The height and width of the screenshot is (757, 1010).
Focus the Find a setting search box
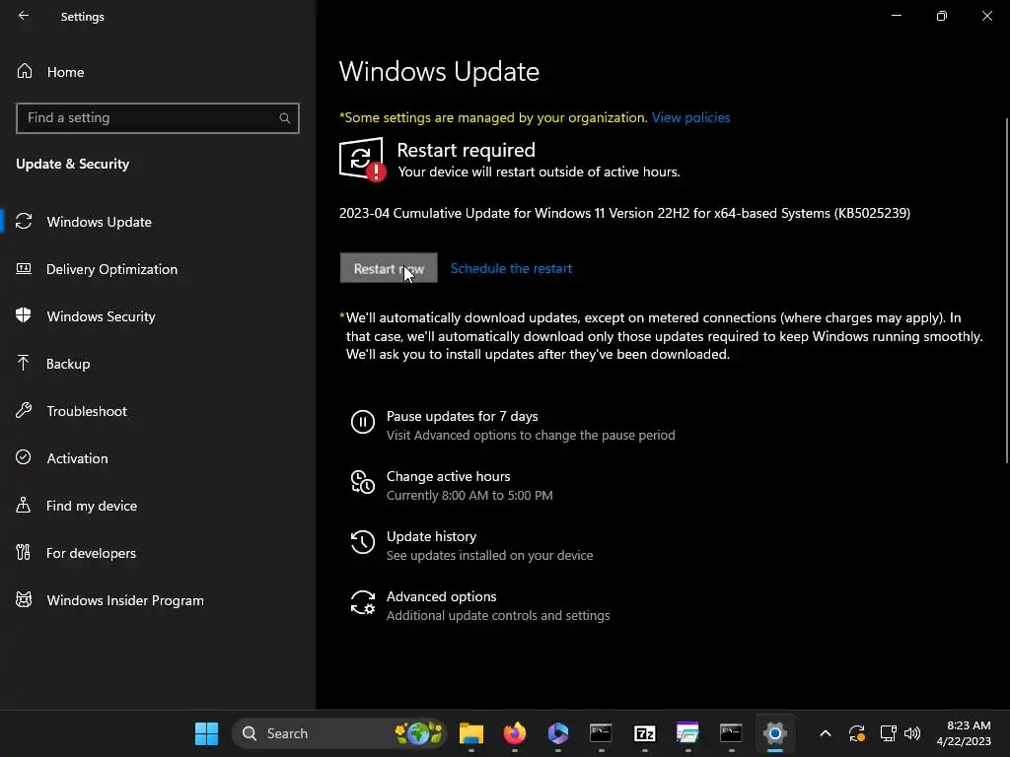158,118
